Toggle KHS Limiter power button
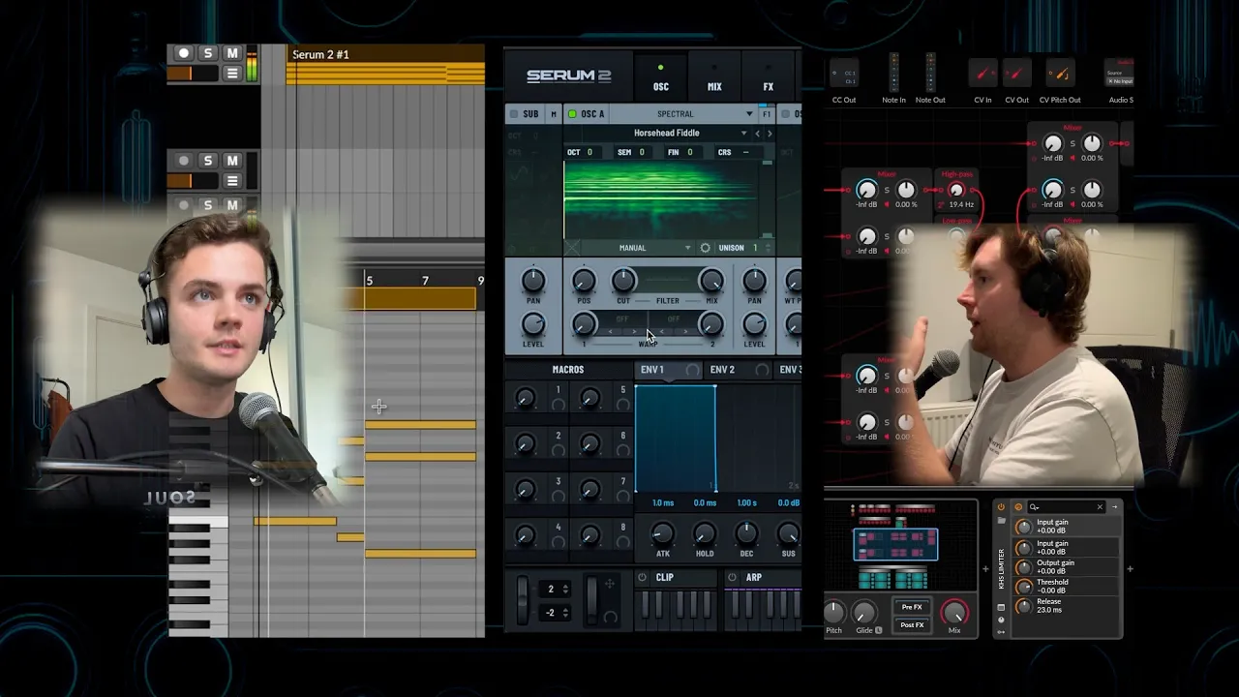This screenshot has height=697, width=1239. point(1002,507)
